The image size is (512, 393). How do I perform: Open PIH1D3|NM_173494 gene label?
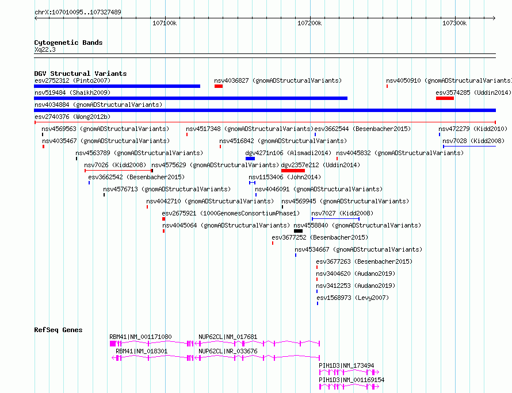pyautogui.click(x=346, y=365)
